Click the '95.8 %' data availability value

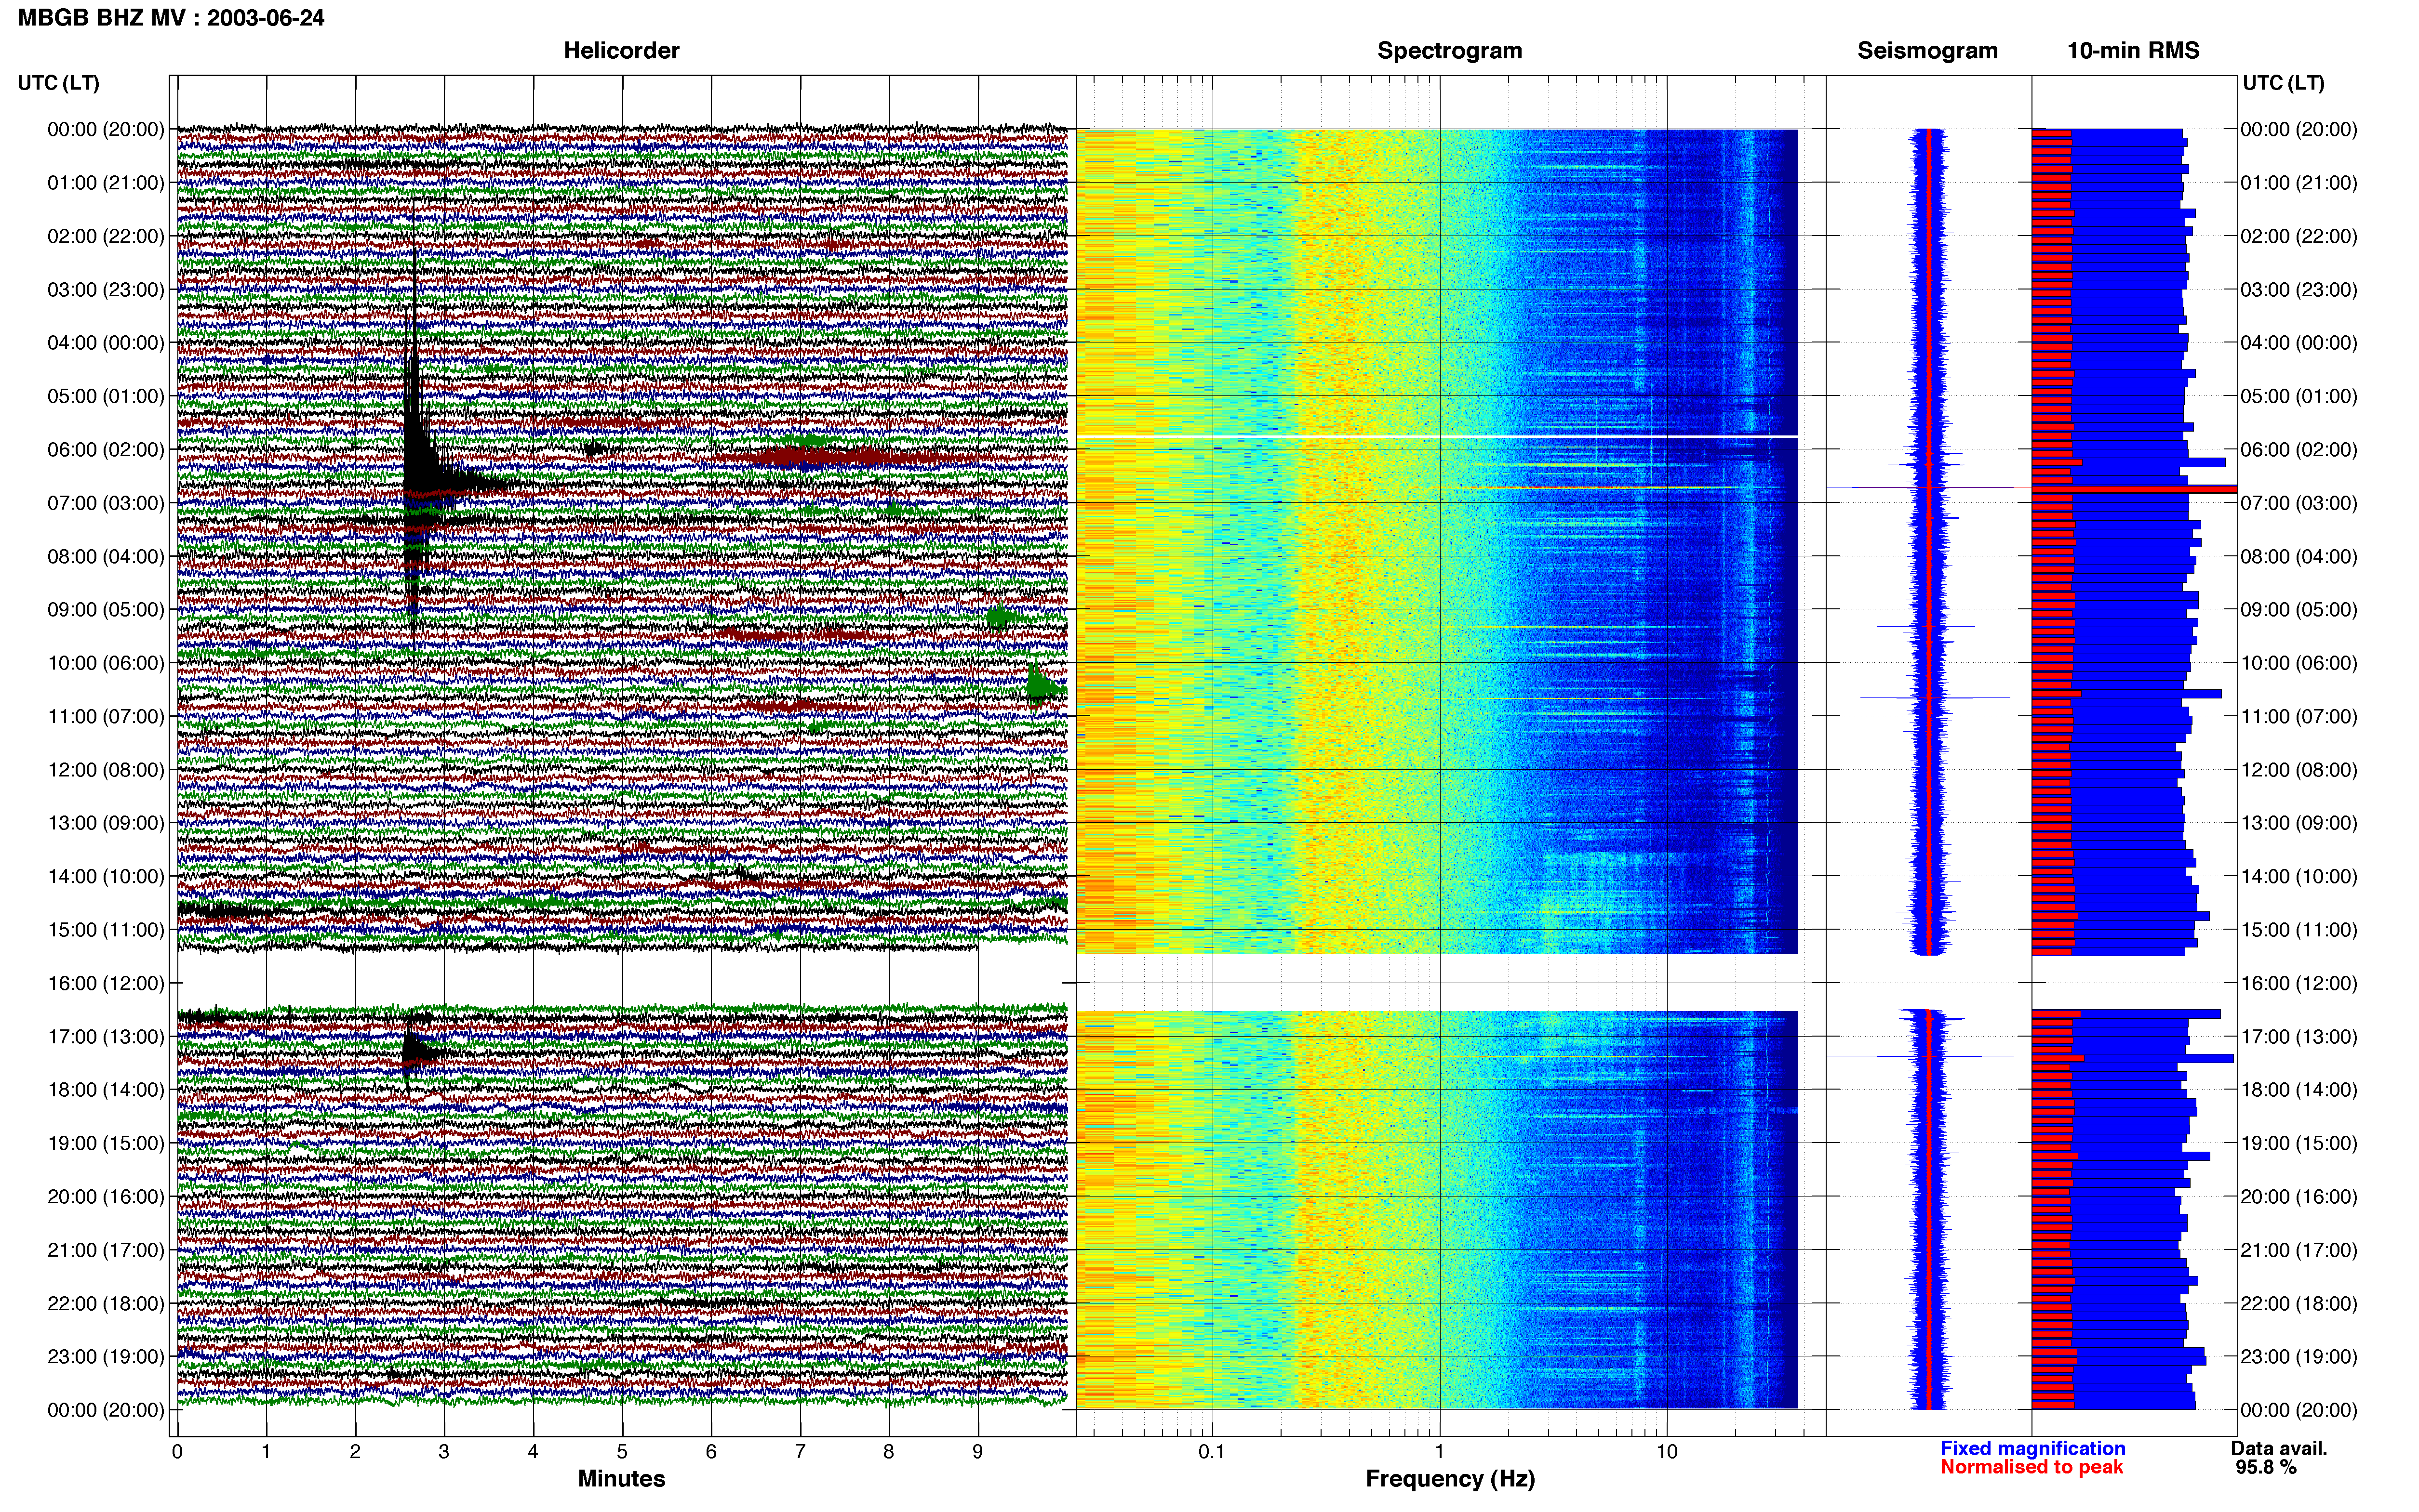pyautogui.click(x=2266, y=1467)
